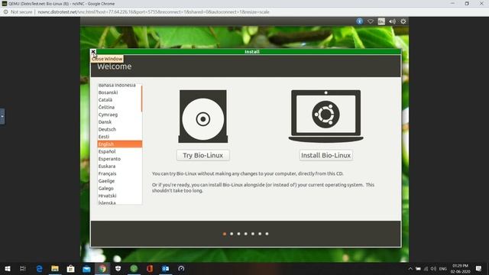489x275 pixels.
Task: Select Esperanto language
Action: coord(119,159)
